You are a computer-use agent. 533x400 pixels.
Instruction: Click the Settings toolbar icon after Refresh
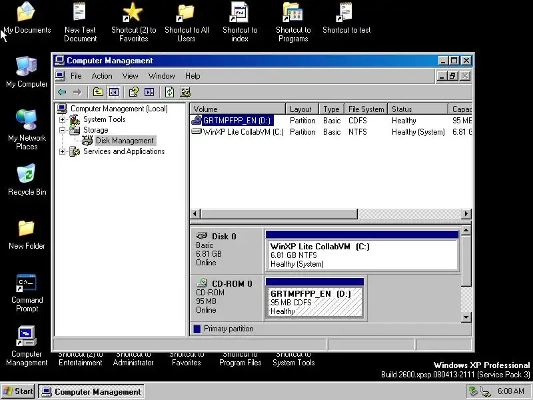click(x=185, y=92)
